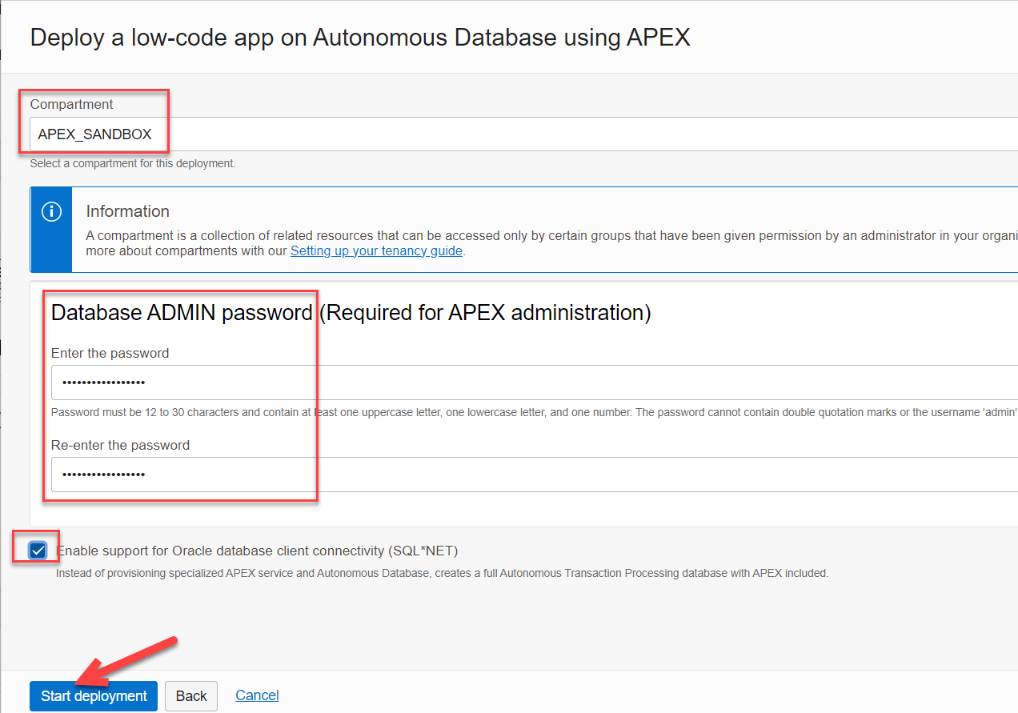Screen dimensions: 1018x713
Task: Click the Information heading text
Action: (x=128, y=211)
